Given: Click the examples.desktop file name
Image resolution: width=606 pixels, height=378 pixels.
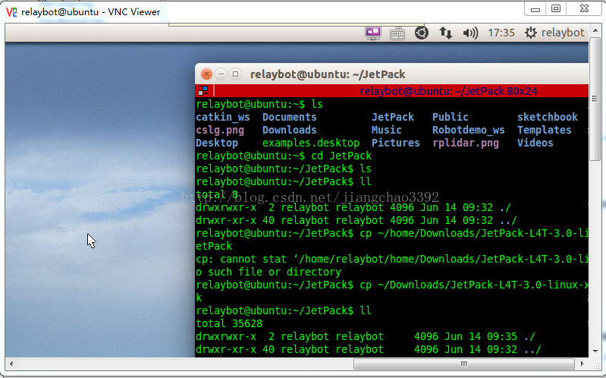Looking at the screenshot, I should click(311, 143).
